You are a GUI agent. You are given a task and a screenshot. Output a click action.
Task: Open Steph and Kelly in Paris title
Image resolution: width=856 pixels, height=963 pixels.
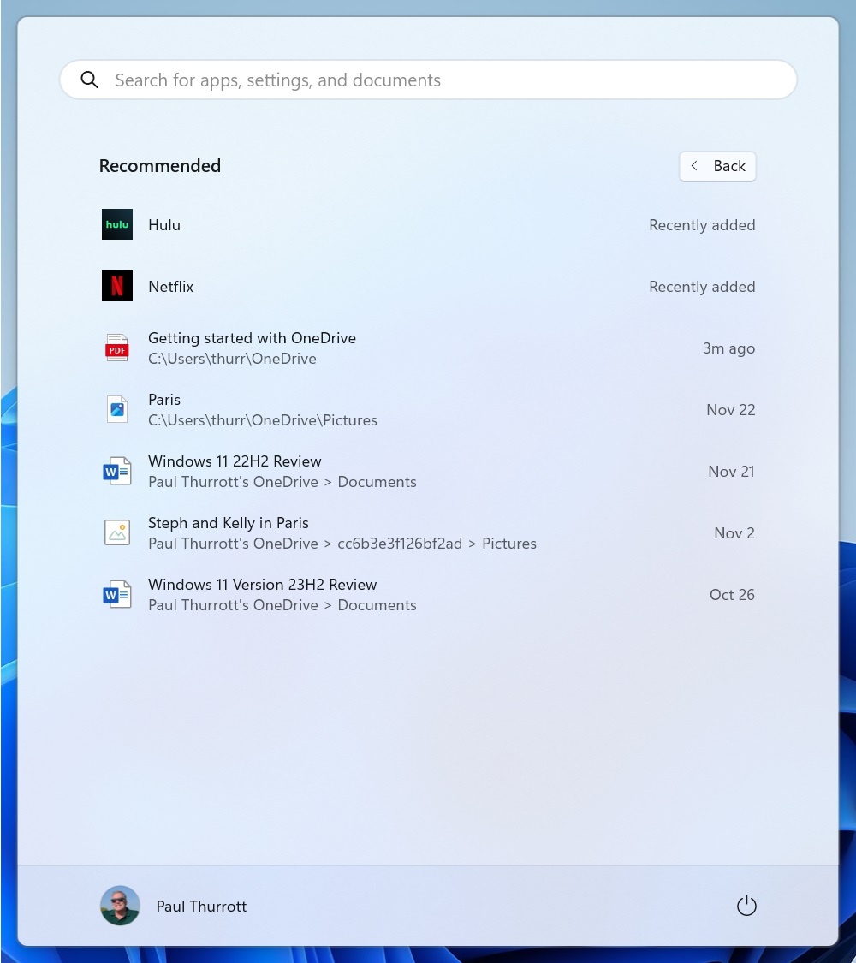[229, 523]
